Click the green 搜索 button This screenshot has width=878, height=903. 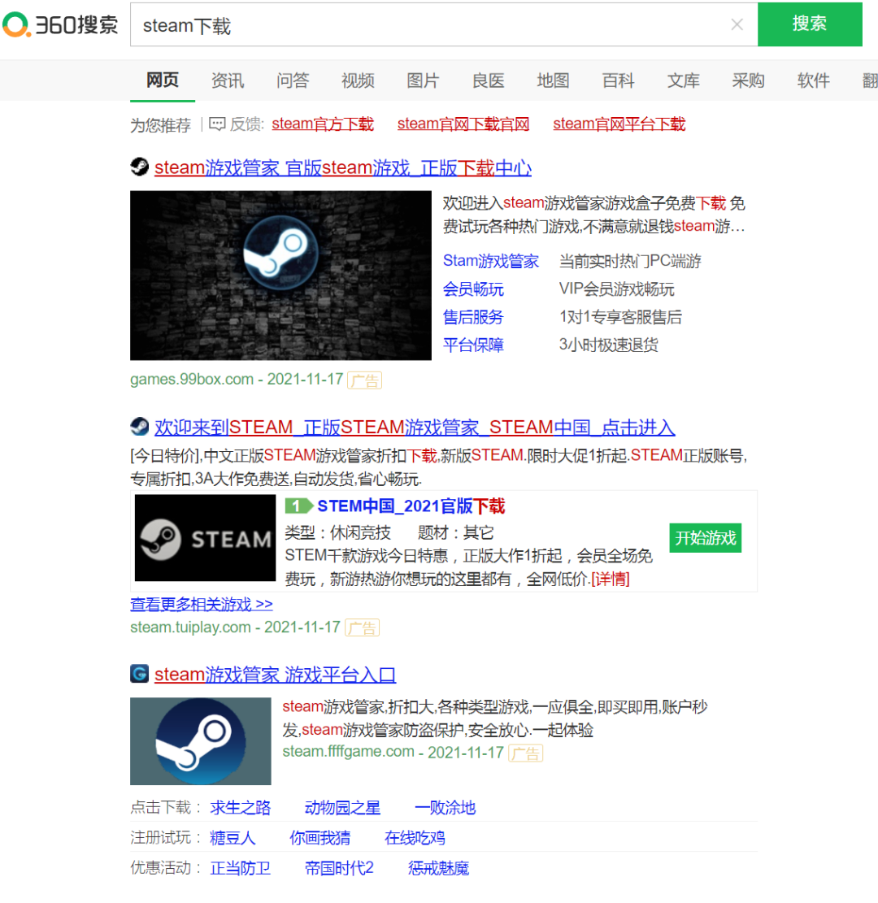click(x=810, y=24)
